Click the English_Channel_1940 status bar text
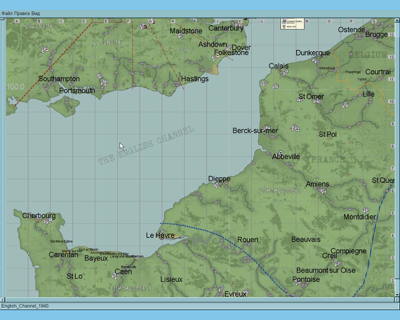 (x=25, y=306)
